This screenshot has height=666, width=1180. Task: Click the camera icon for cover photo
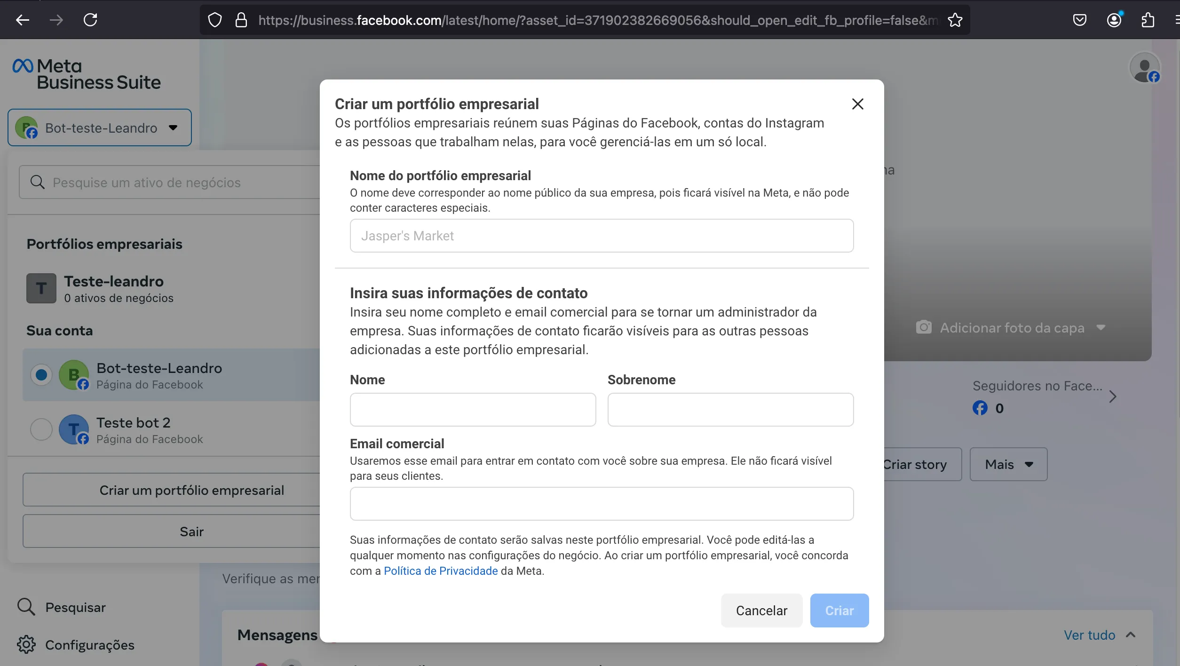[x=924, y=327]
